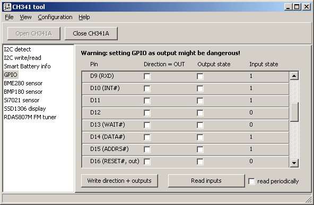Click Write direction + outputs button
Image resolution: width=314 pixels, height=205 pixels.
click(x=119, y=181)
